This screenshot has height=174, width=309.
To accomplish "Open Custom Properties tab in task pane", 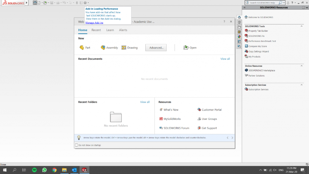I will click(239, 42).
